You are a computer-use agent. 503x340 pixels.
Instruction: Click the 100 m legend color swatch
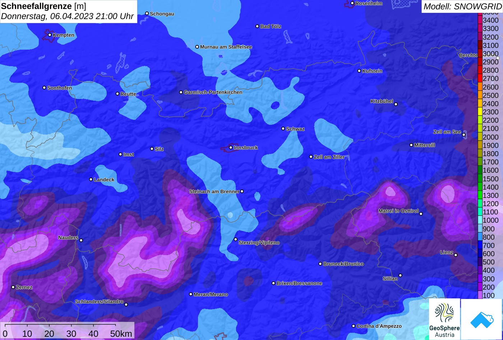(x=480, y=295)
